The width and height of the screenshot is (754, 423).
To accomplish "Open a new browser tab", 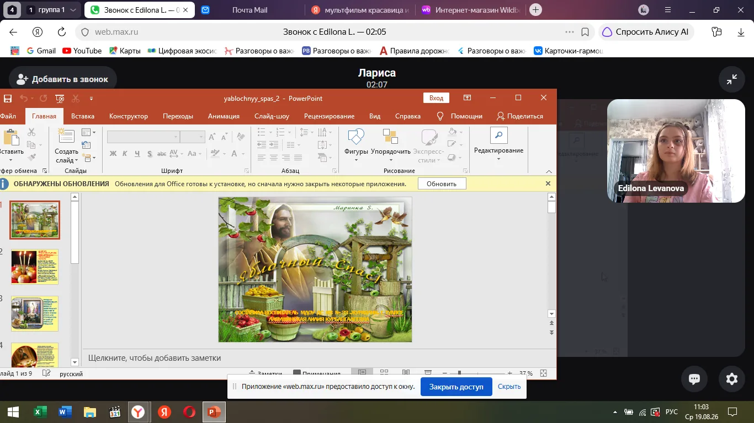I will (535, 10).
